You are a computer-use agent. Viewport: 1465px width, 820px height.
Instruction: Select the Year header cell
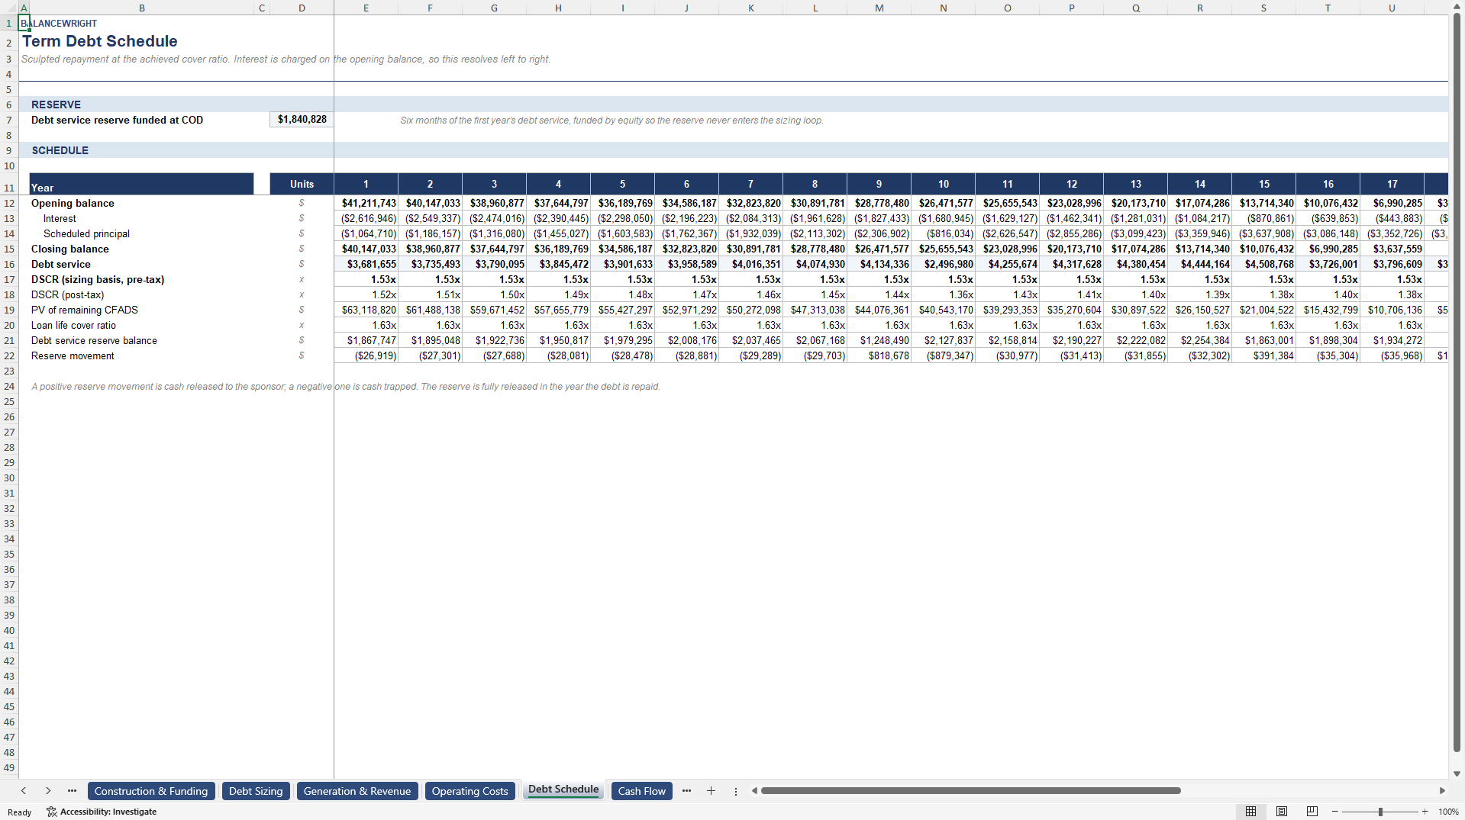141,184
